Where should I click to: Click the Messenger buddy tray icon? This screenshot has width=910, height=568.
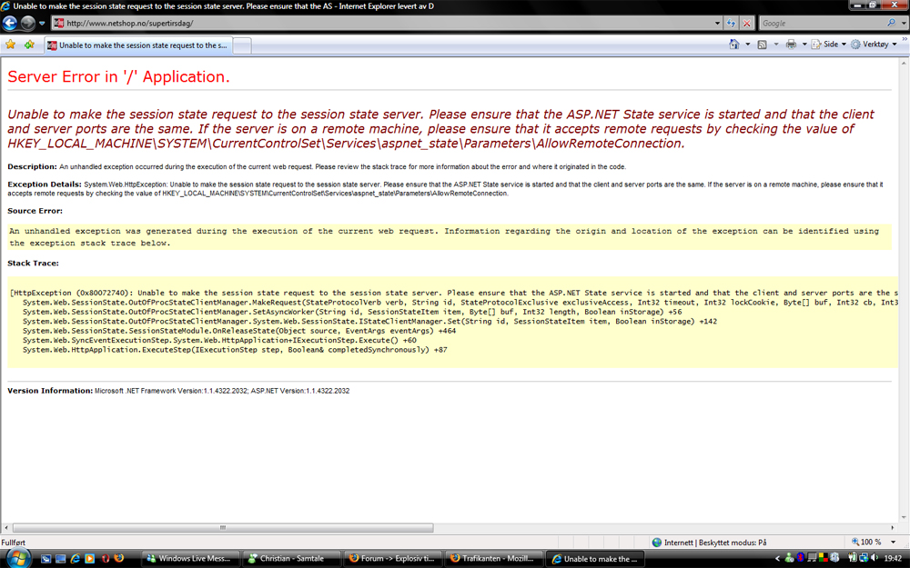coord(789,558)
